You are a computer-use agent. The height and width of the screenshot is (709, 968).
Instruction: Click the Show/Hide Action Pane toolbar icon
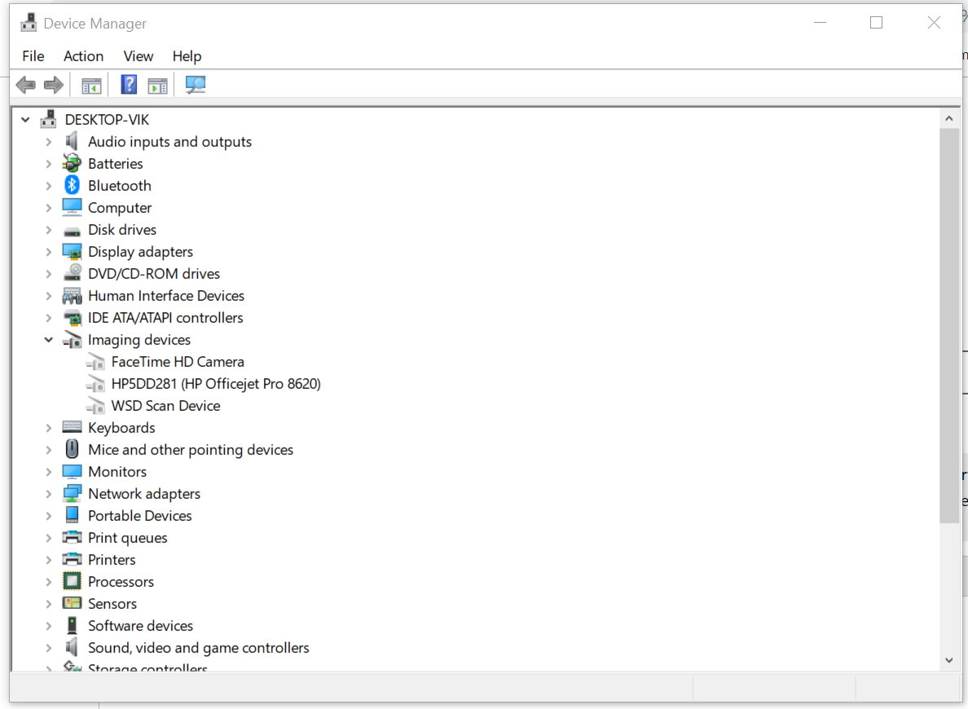(157, 86)
